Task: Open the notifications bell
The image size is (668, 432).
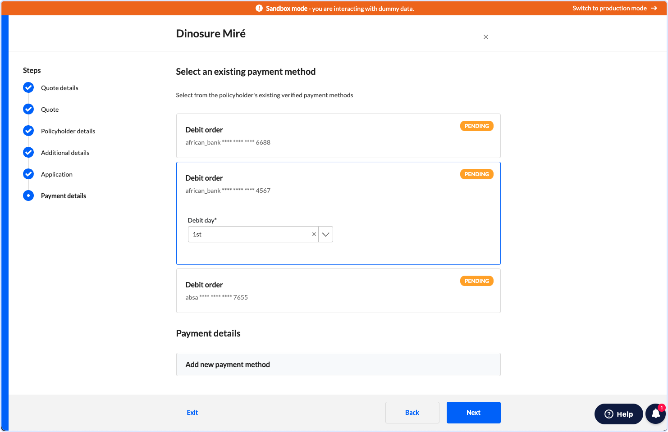Action: point(655,414)
